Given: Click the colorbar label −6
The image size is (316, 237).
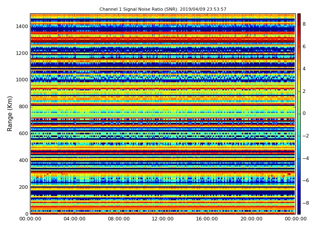Looking at the screenshot, I should [x=306, y=181].
